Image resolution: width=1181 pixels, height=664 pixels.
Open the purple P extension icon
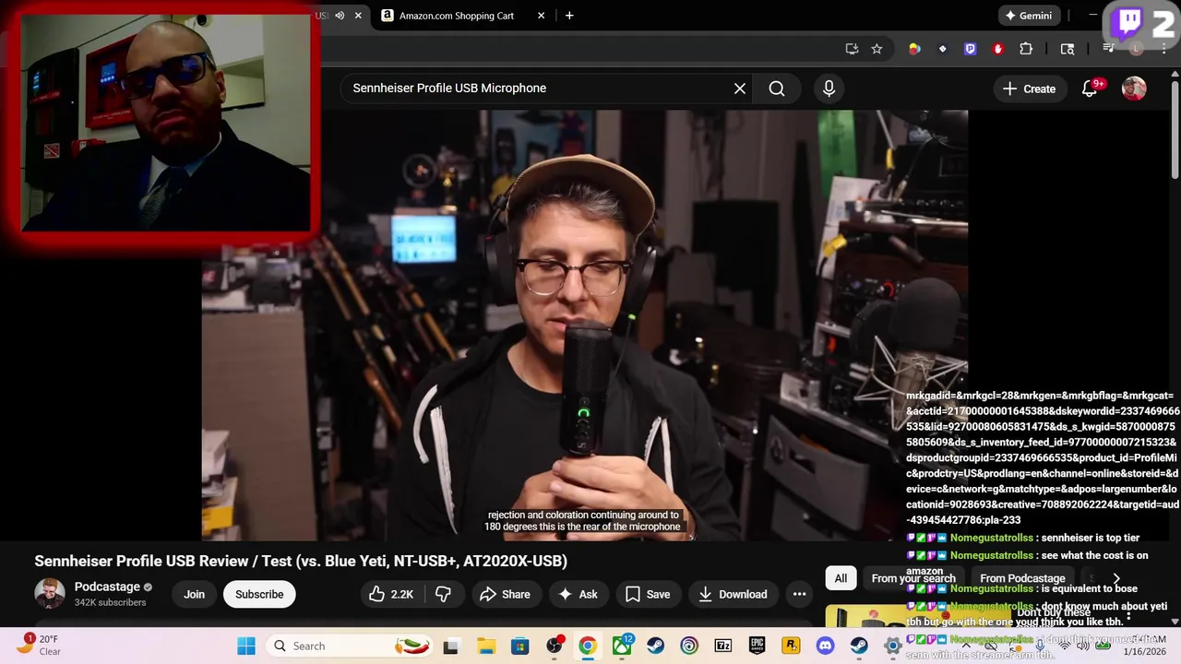[x=970, y=49]
